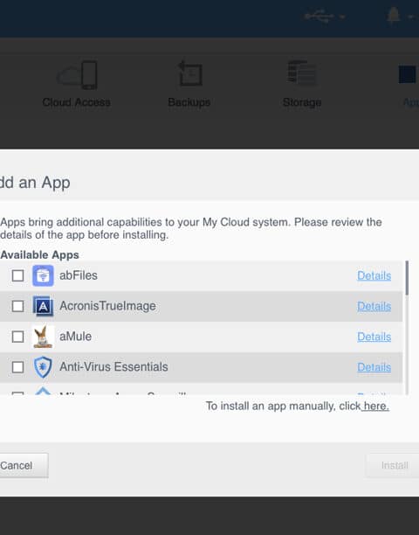Click the AcronisTrueImage app name
The width and height of the screenshot is (419, 535).
(x=107, y=306)
